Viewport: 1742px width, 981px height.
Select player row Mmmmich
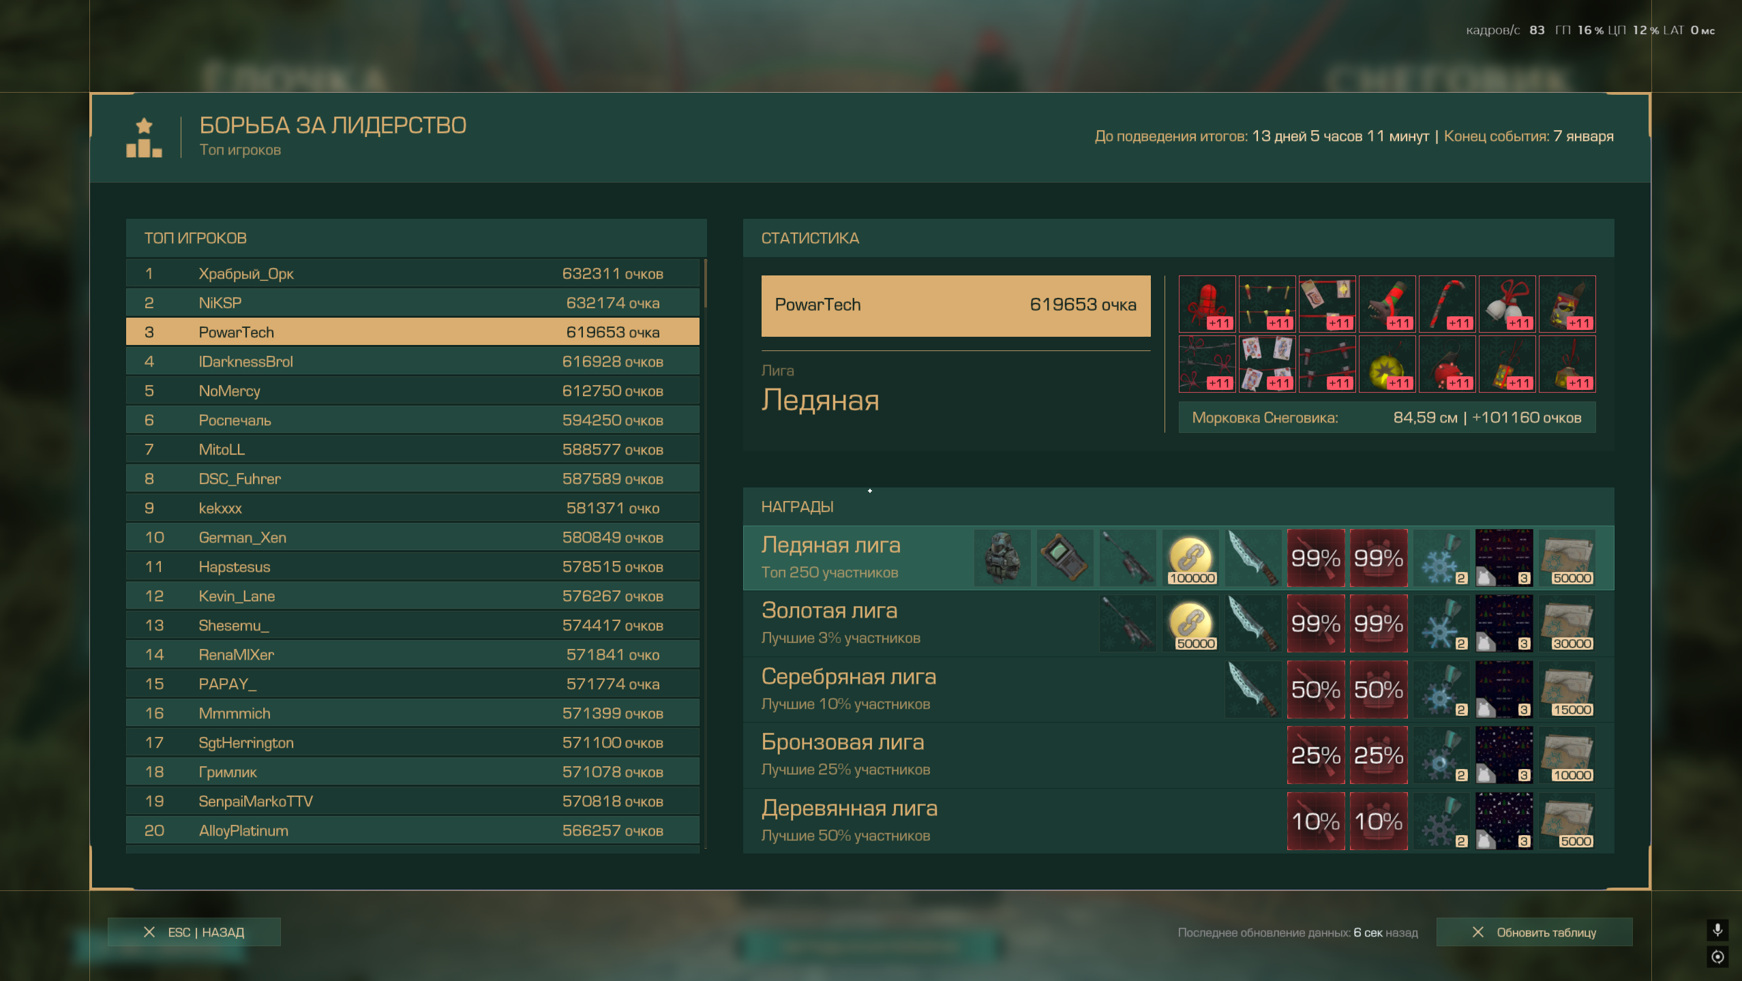tap(412, 713)
